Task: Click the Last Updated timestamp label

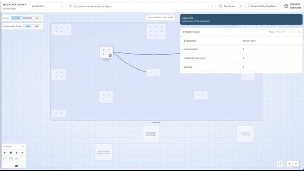Action: pos(161,18)
